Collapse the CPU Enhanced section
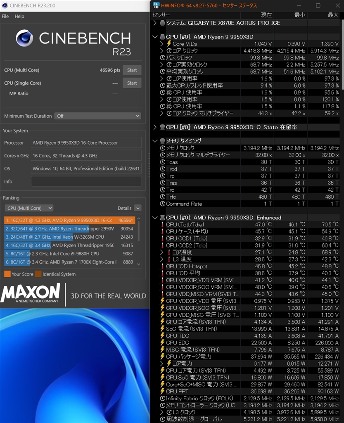 point(155,217)
